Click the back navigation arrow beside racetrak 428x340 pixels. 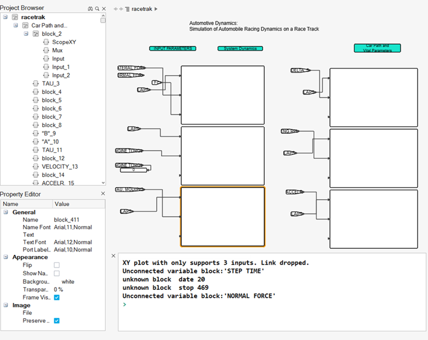pos(115,9)
